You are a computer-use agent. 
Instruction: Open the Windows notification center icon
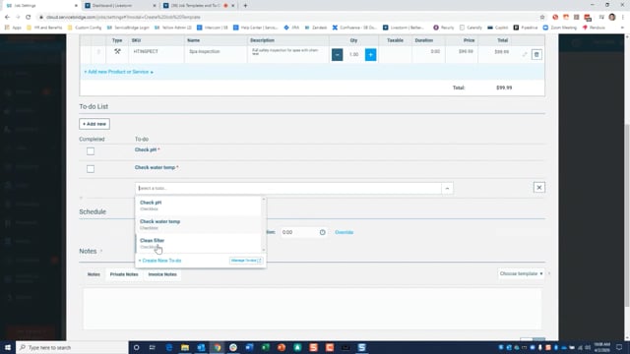pyautogui.click(x=619, y=347)
